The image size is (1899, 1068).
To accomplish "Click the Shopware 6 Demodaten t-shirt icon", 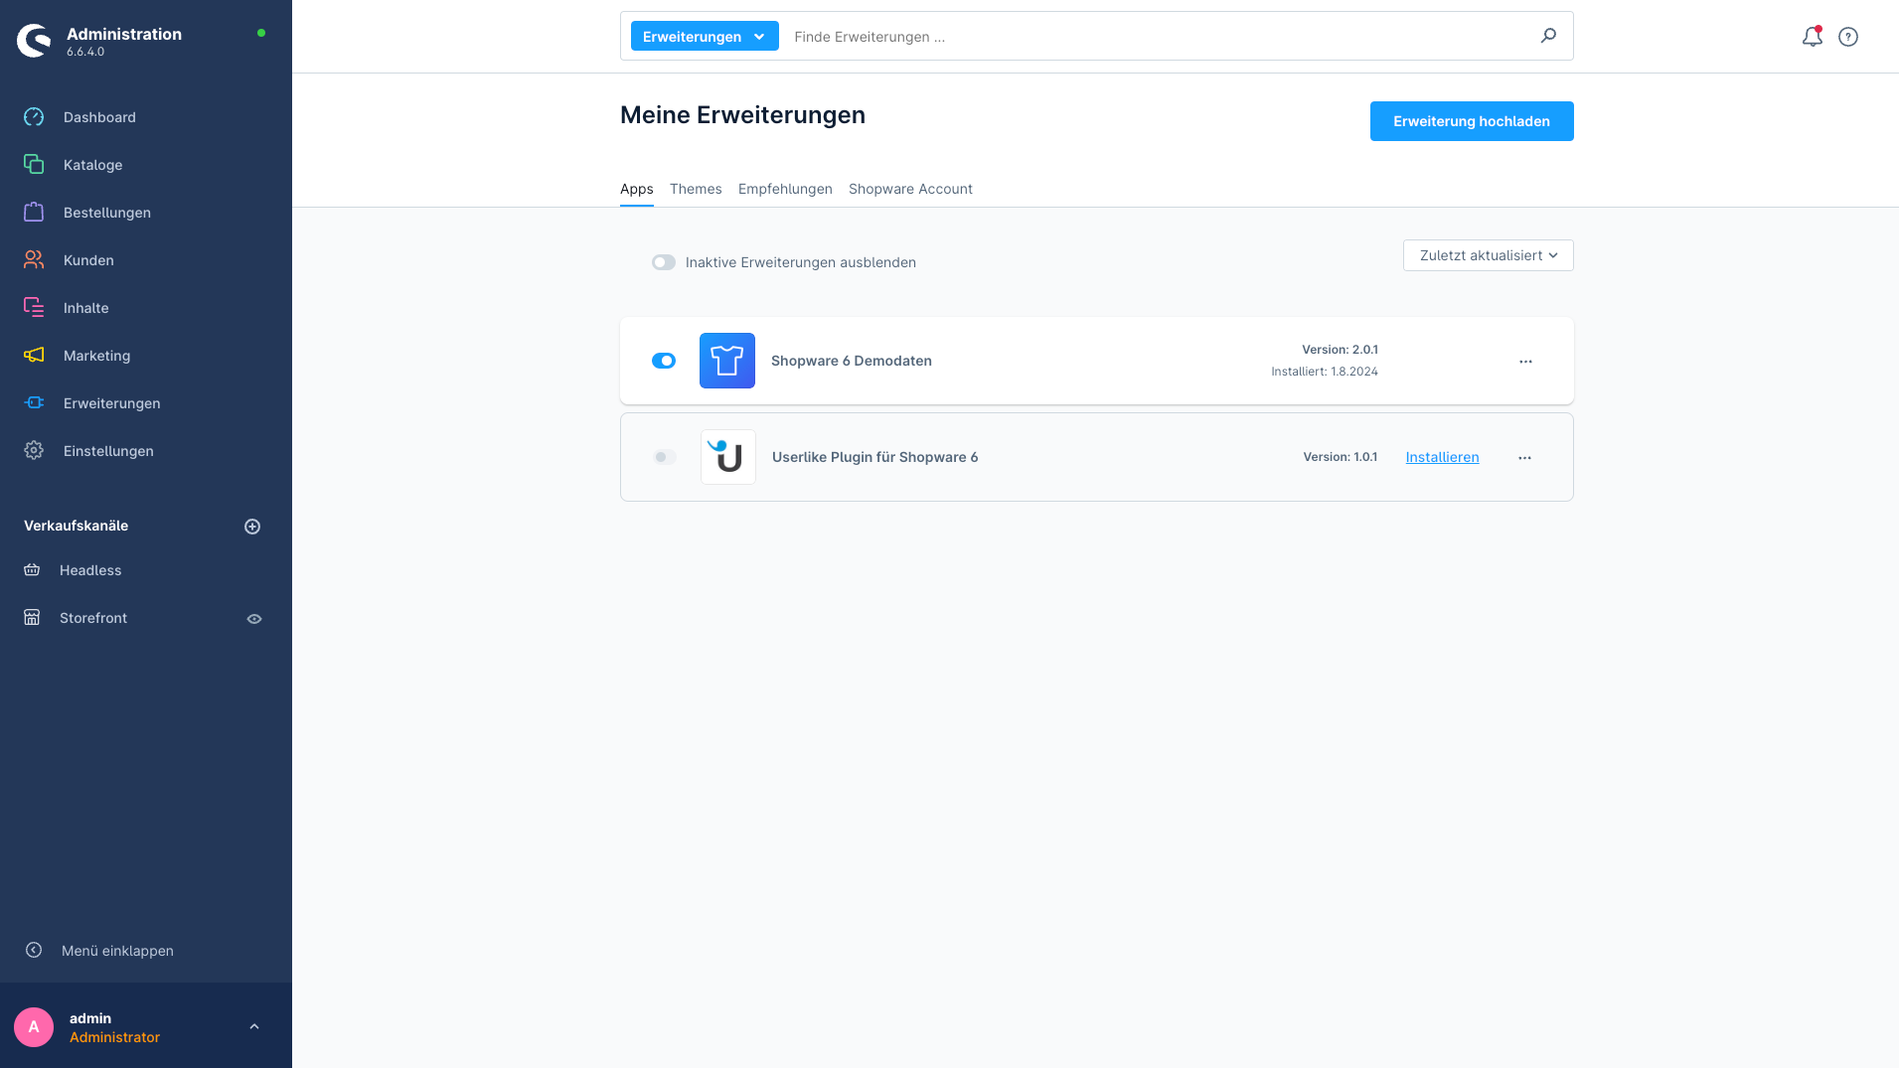I will [x=727, y=361].
